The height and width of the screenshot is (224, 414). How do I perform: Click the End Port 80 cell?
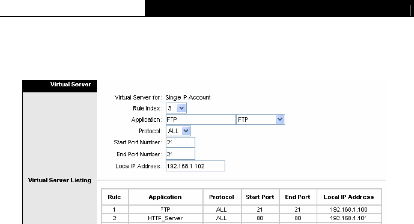[297, 218]
